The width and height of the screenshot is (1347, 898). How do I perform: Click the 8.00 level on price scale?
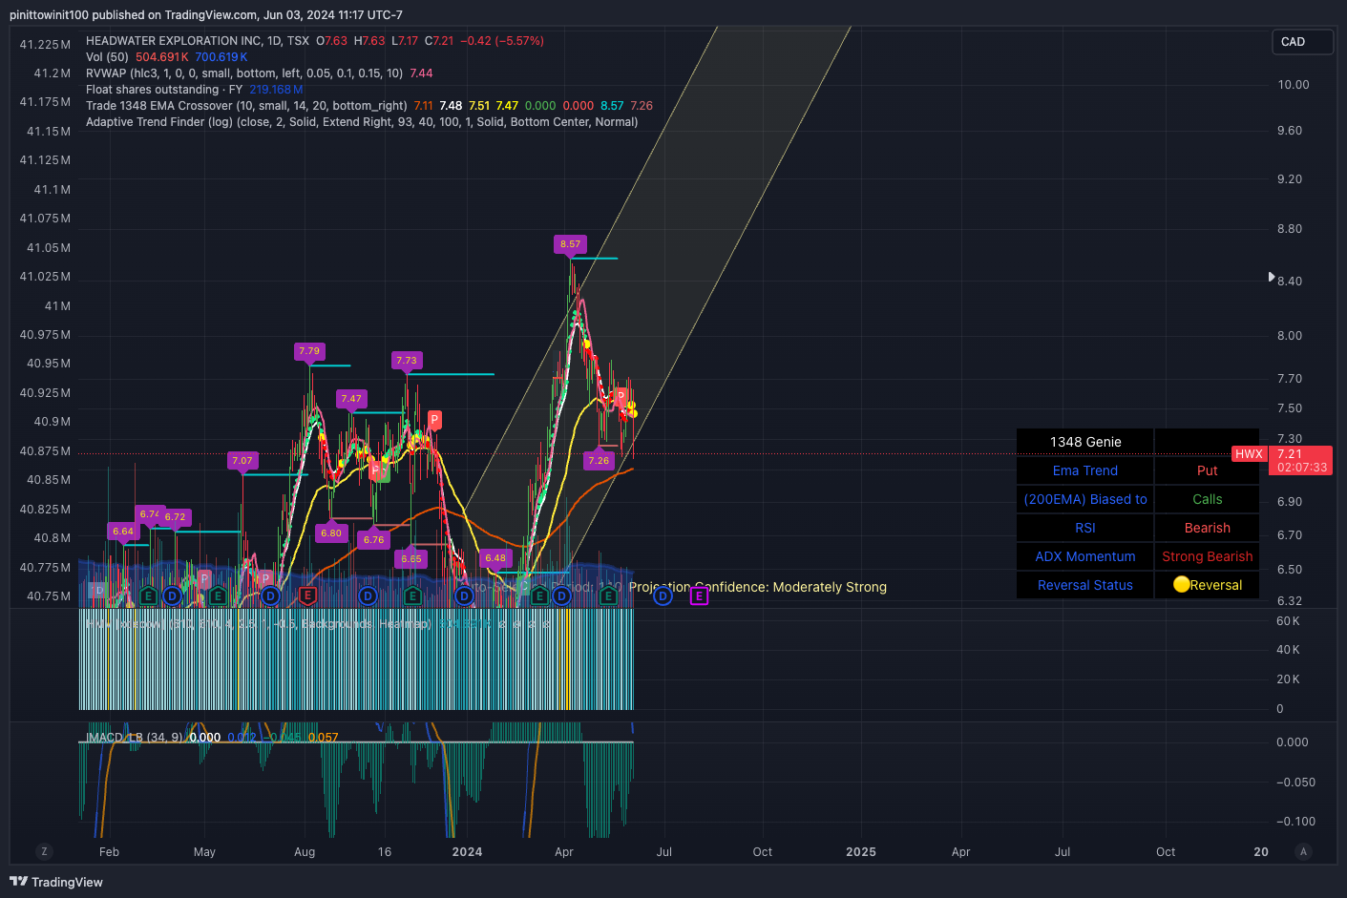(x=1290, y=336)
